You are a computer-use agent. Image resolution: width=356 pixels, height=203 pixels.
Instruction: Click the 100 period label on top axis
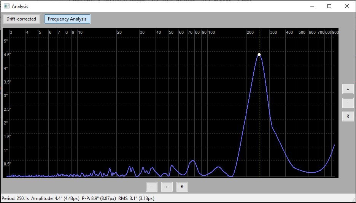(211, 33)
